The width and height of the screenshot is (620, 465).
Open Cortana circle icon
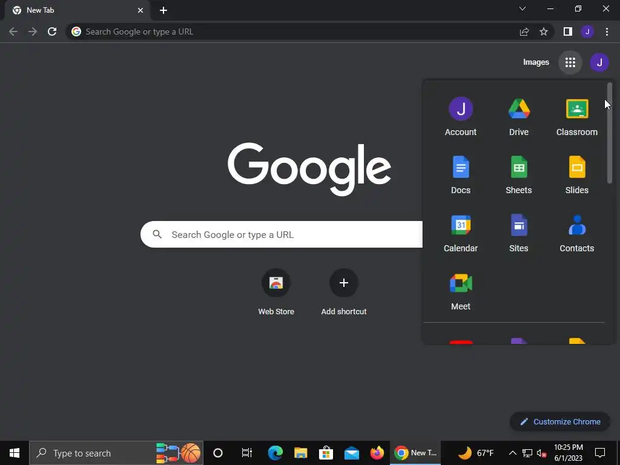pos(218,453)
